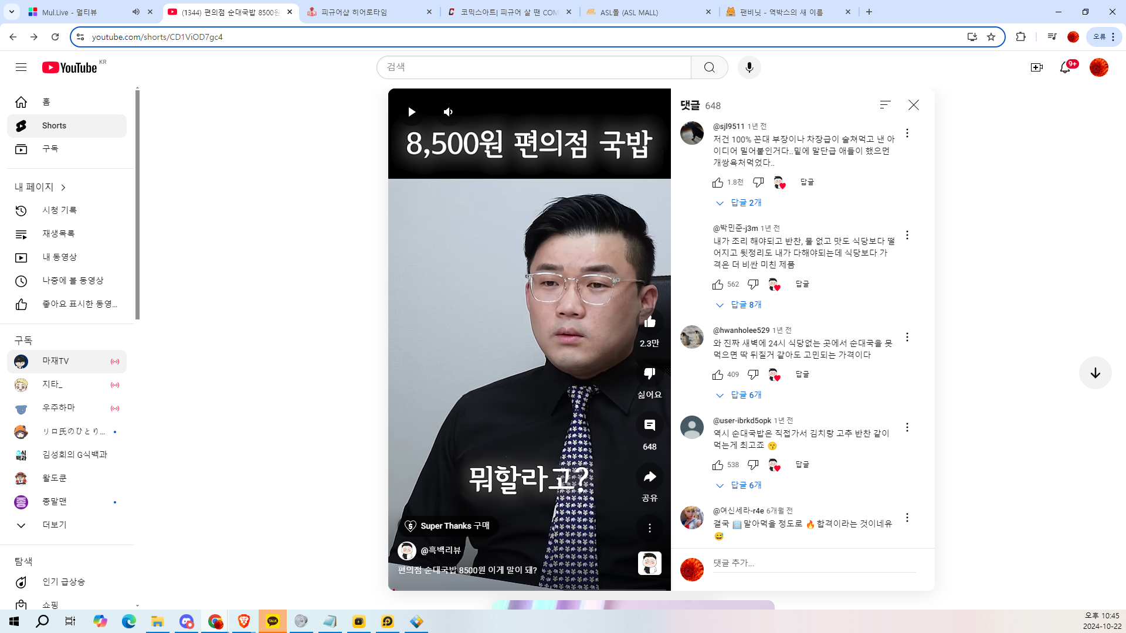Open File Explorer from the taskbar
The width and height of the screenshot is (1126, 633).
pos(157,621)
